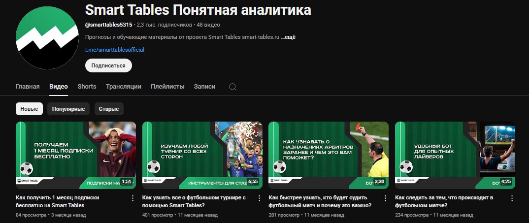
Task: Select the Новые filter chip
Action: tap(30, 109)
